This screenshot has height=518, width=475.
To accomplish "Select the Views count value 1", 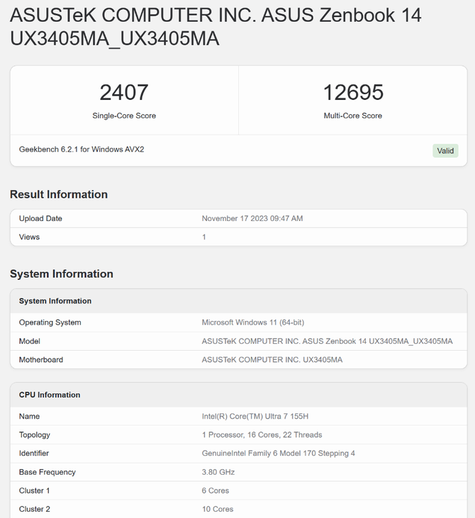I will tap(204, 237).
